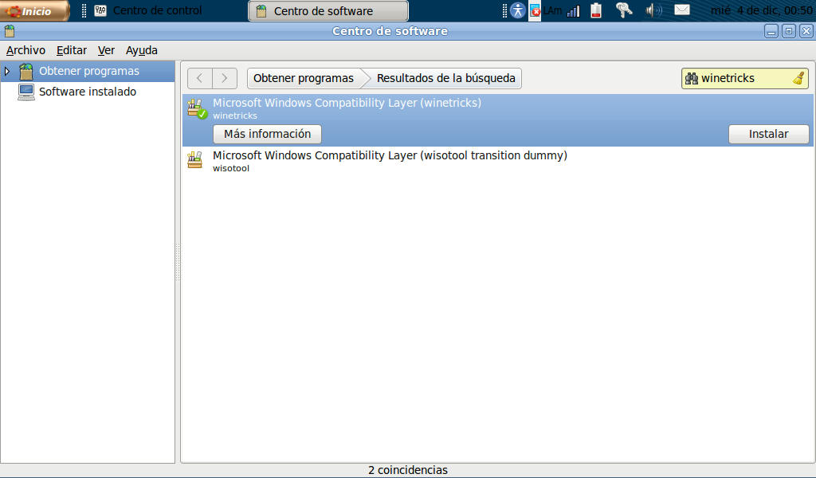Open the accessibility tray icon
816x478 pixels.
point(517,10)
